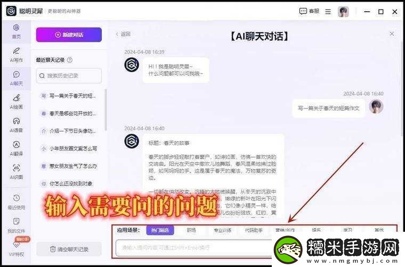Select the 职场 scenario tab

coord(191,230)
